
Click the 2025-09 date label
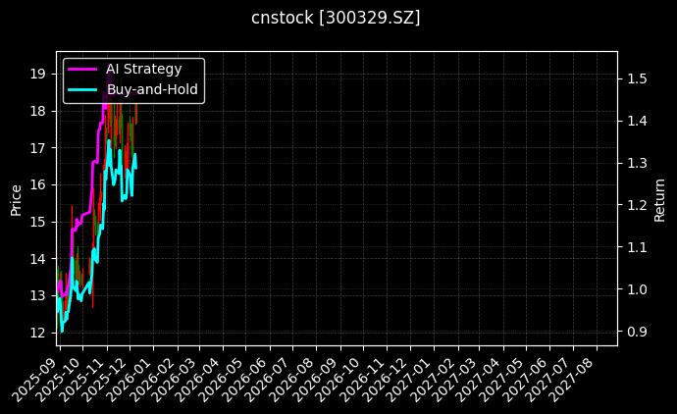coord(33,380)
